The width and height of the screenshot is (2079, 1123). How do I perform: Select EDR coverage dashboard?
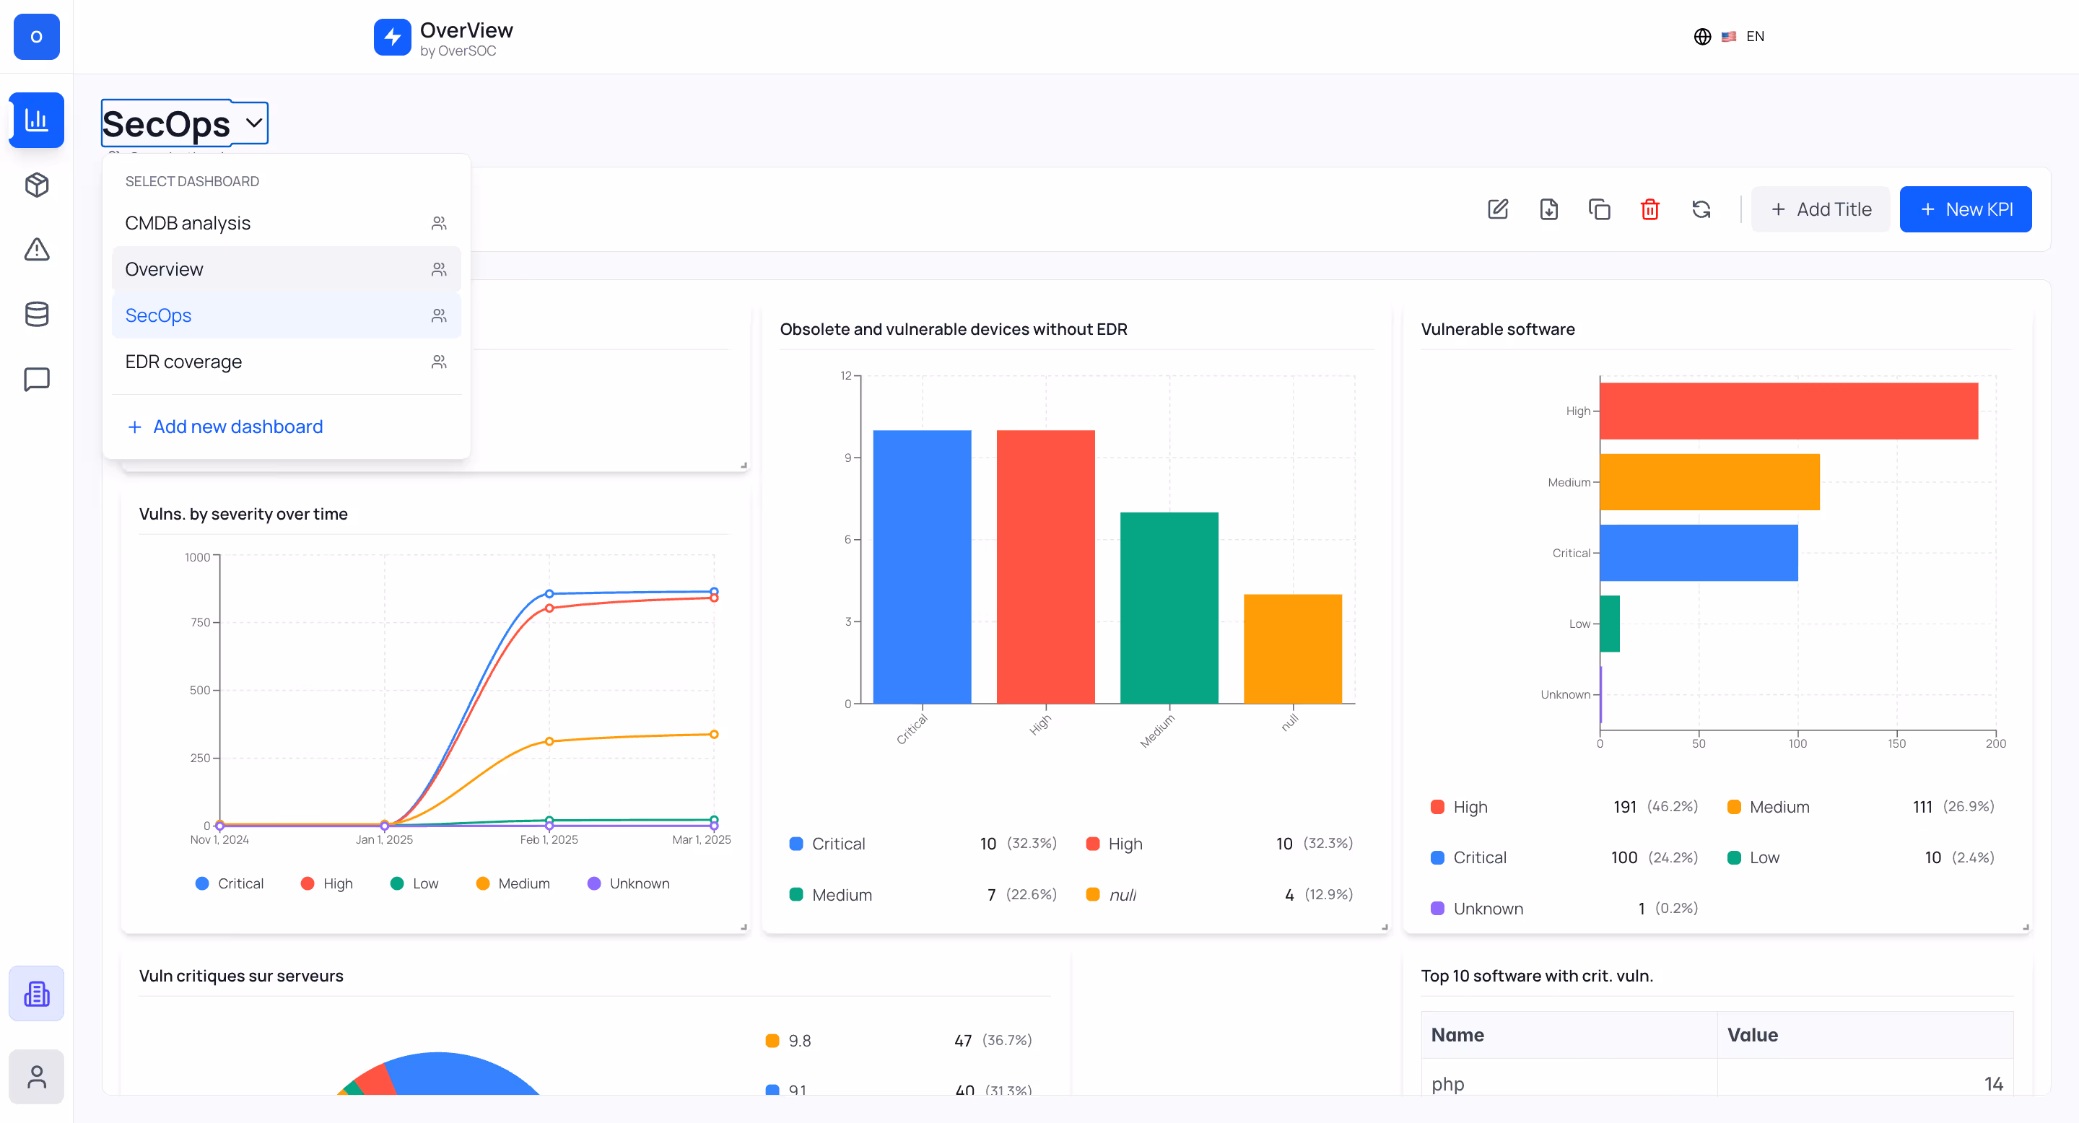(x=183, y=362)
